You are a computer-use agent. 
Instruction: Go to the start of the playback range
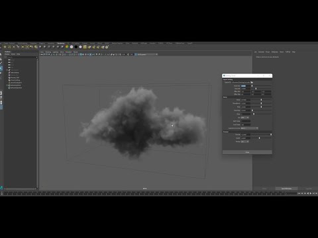point(299,193)
